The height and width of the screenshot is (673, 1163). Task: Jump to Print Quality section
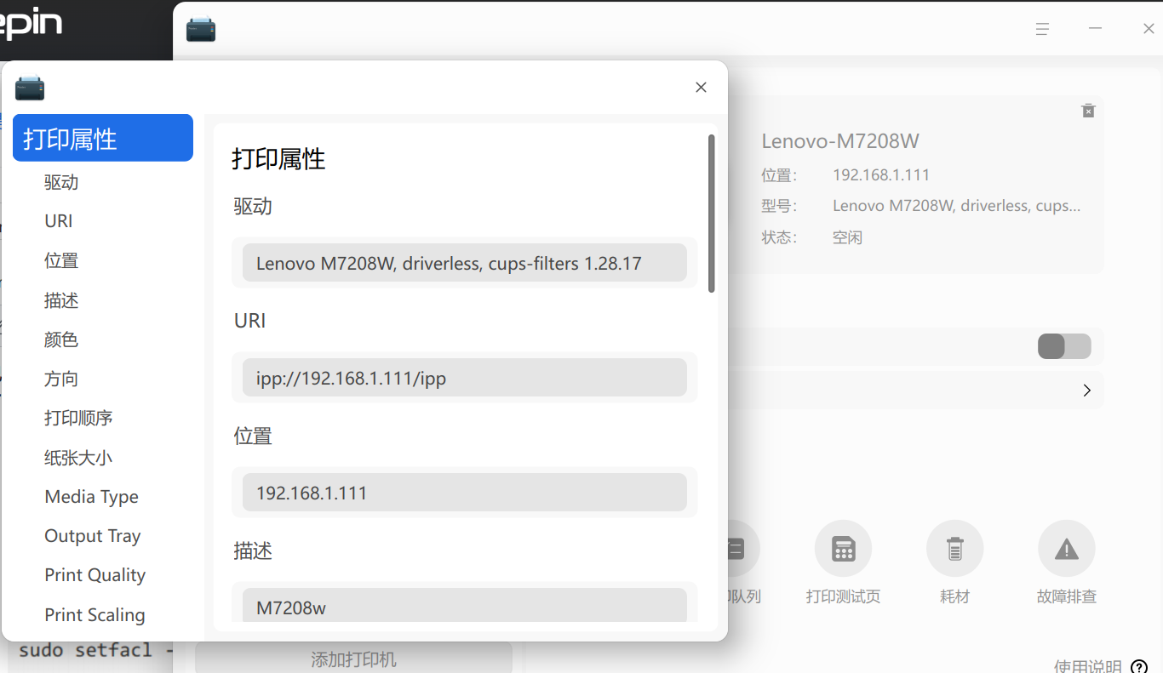click(x=95, y=575)
